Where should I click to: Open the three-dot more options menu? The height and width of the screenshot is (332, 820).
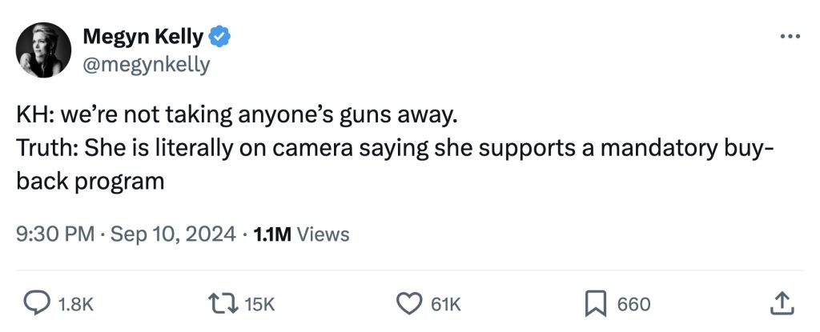pos(789,36)
